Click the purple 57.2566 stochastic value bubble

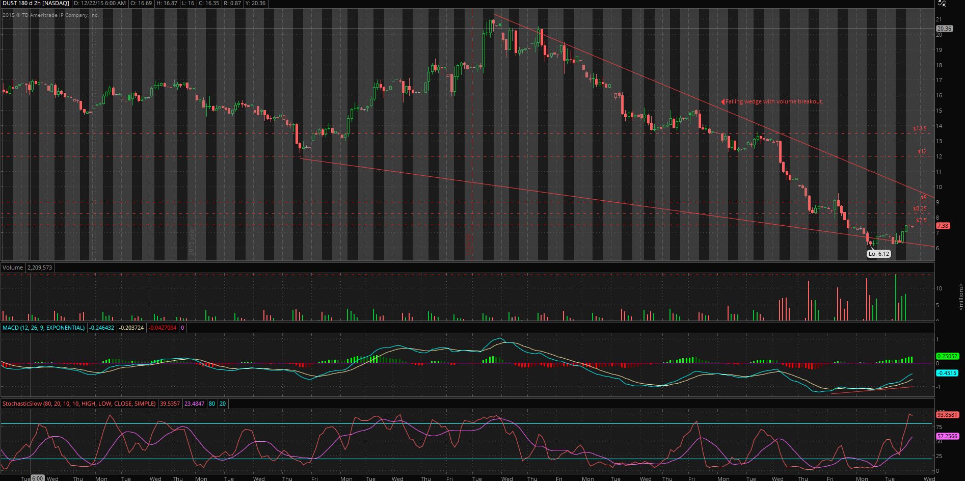point(947,436)
